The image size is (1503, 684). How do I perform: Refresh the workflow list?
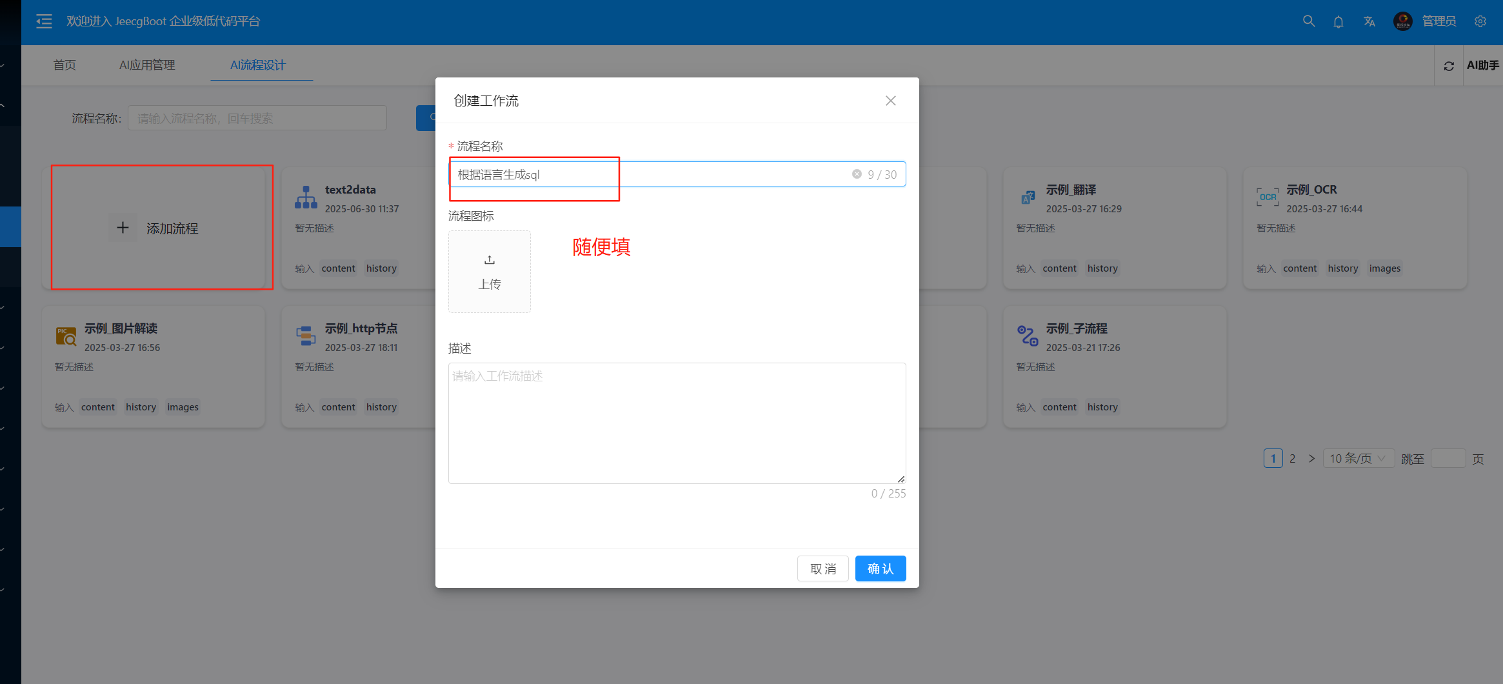1449,65
